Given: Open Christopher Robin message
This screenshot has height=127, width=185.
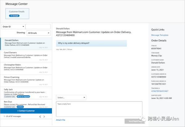Looking at the screenshot, I should [26, 69].
